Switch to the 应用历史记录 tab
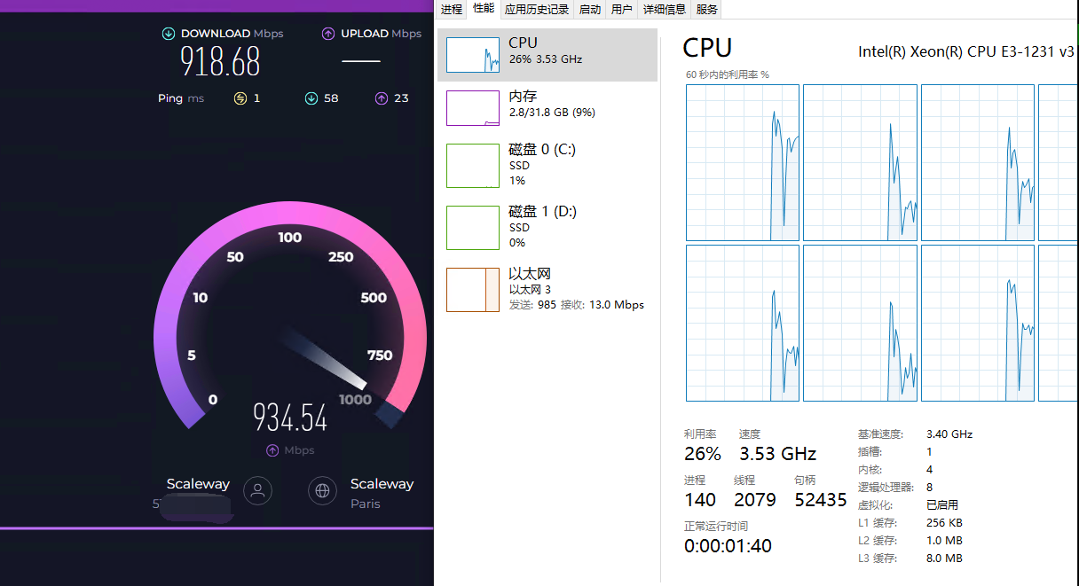Screen dimensions: 1079x586 coord(537,10)
